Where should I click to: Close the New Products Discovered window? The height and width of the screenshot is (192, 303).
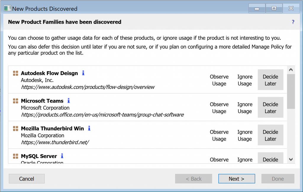click(x=291, y=9)
